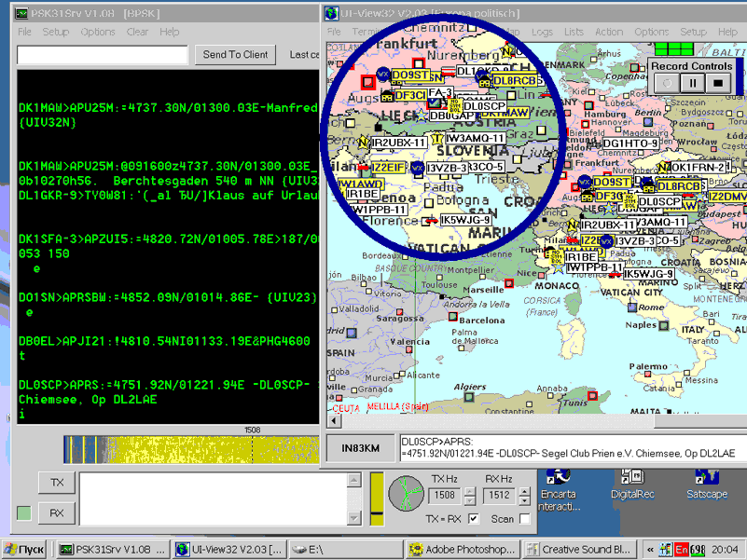Toggle the TX = RX checkbox
The image size is (747, 560).
pos(473,519)
